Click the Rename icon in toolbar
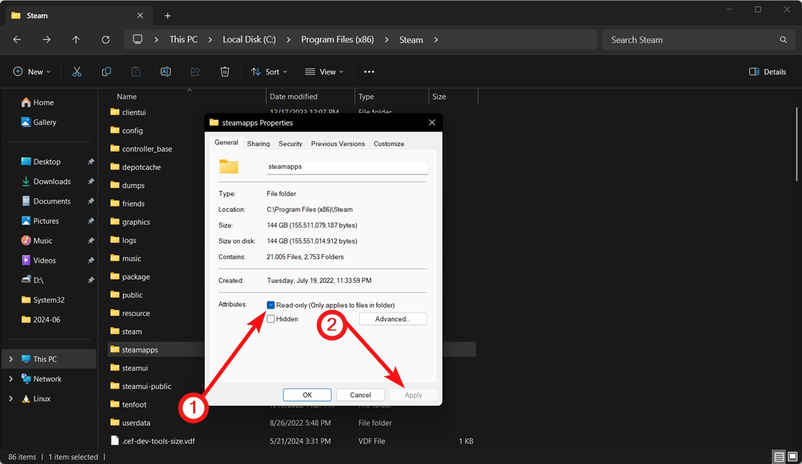Screen dimensions: 802x464 pyautogui.click(x=166, y=72)
